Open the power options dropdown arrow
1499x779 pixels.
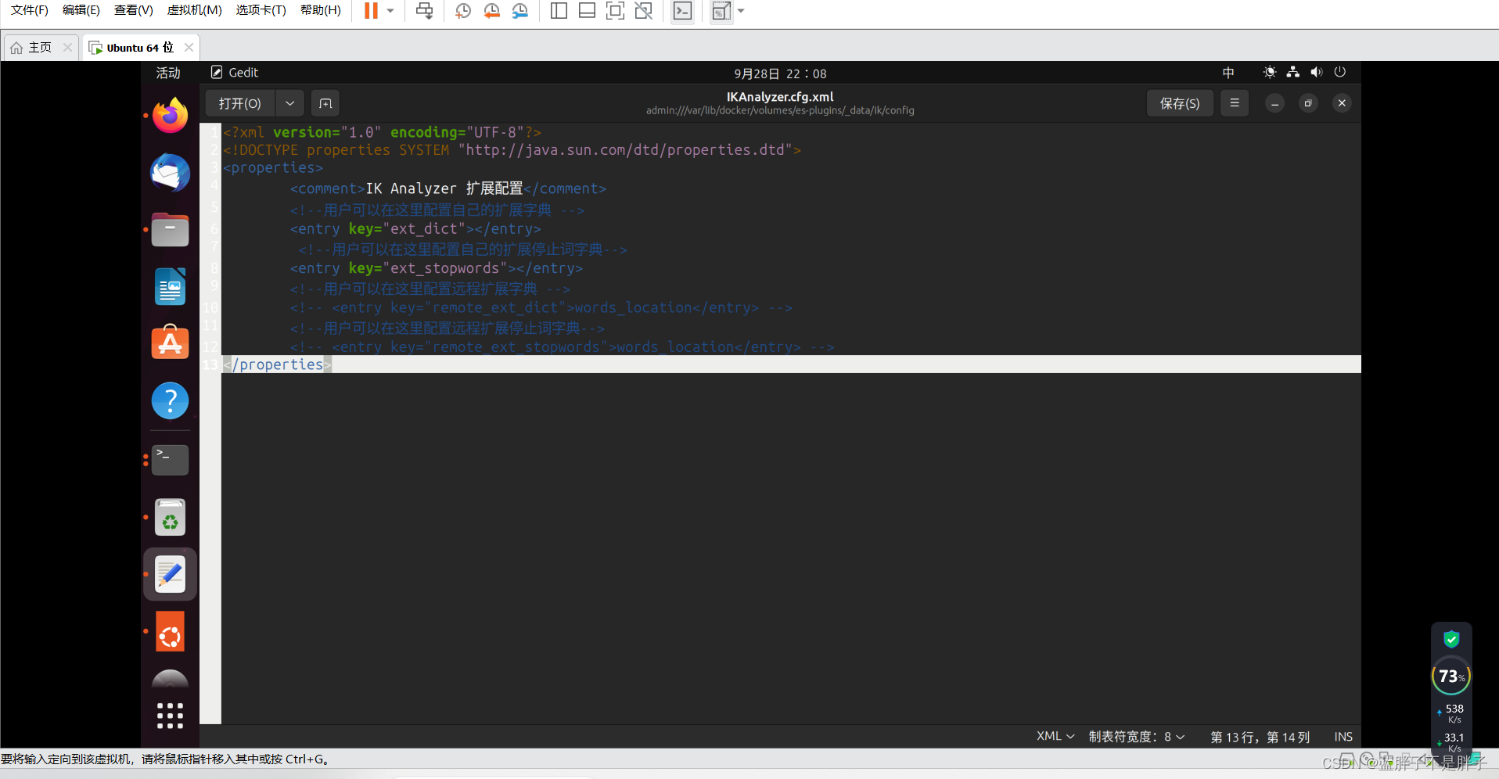click(390, 11)
